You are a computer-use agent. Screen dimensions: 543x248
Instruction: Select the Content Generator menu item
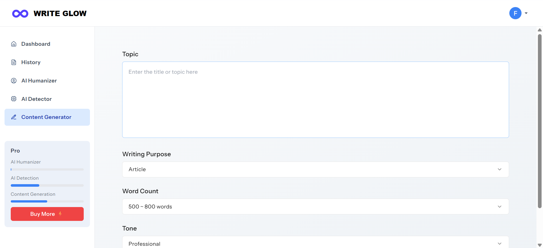(x=47, y=117)
